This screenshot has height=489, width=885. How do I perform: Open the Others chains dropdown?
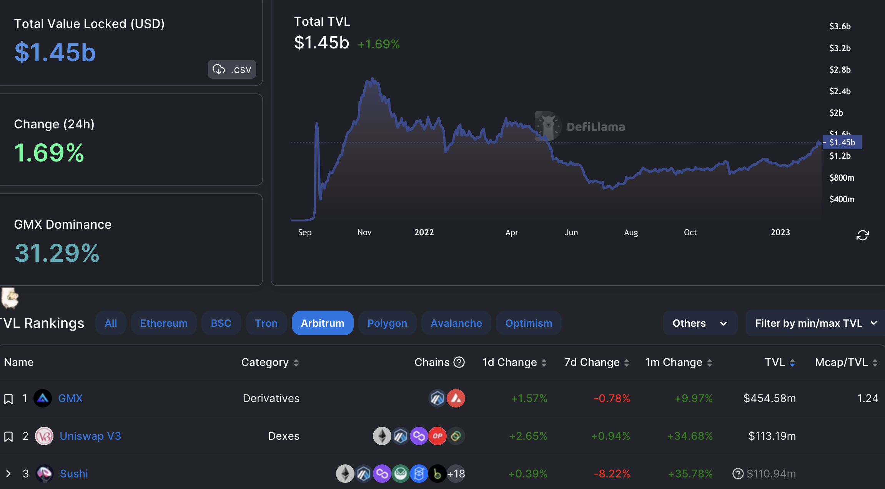700,323
